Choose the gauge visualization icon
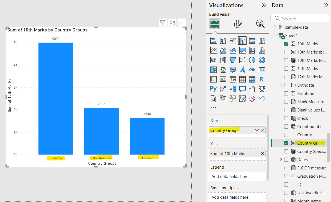The image size is (331, 202). (x=252, y=70)
